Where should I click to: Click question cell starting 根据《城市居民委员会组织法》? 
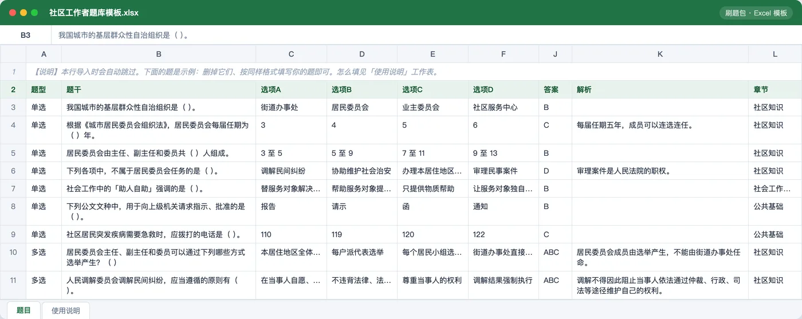[x=159, y=131]
